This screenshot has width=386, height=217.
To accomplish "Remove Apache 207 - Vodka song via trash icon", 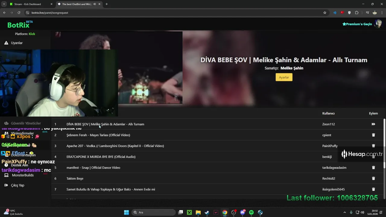I will pyautogui.click(x=373, y=146).
